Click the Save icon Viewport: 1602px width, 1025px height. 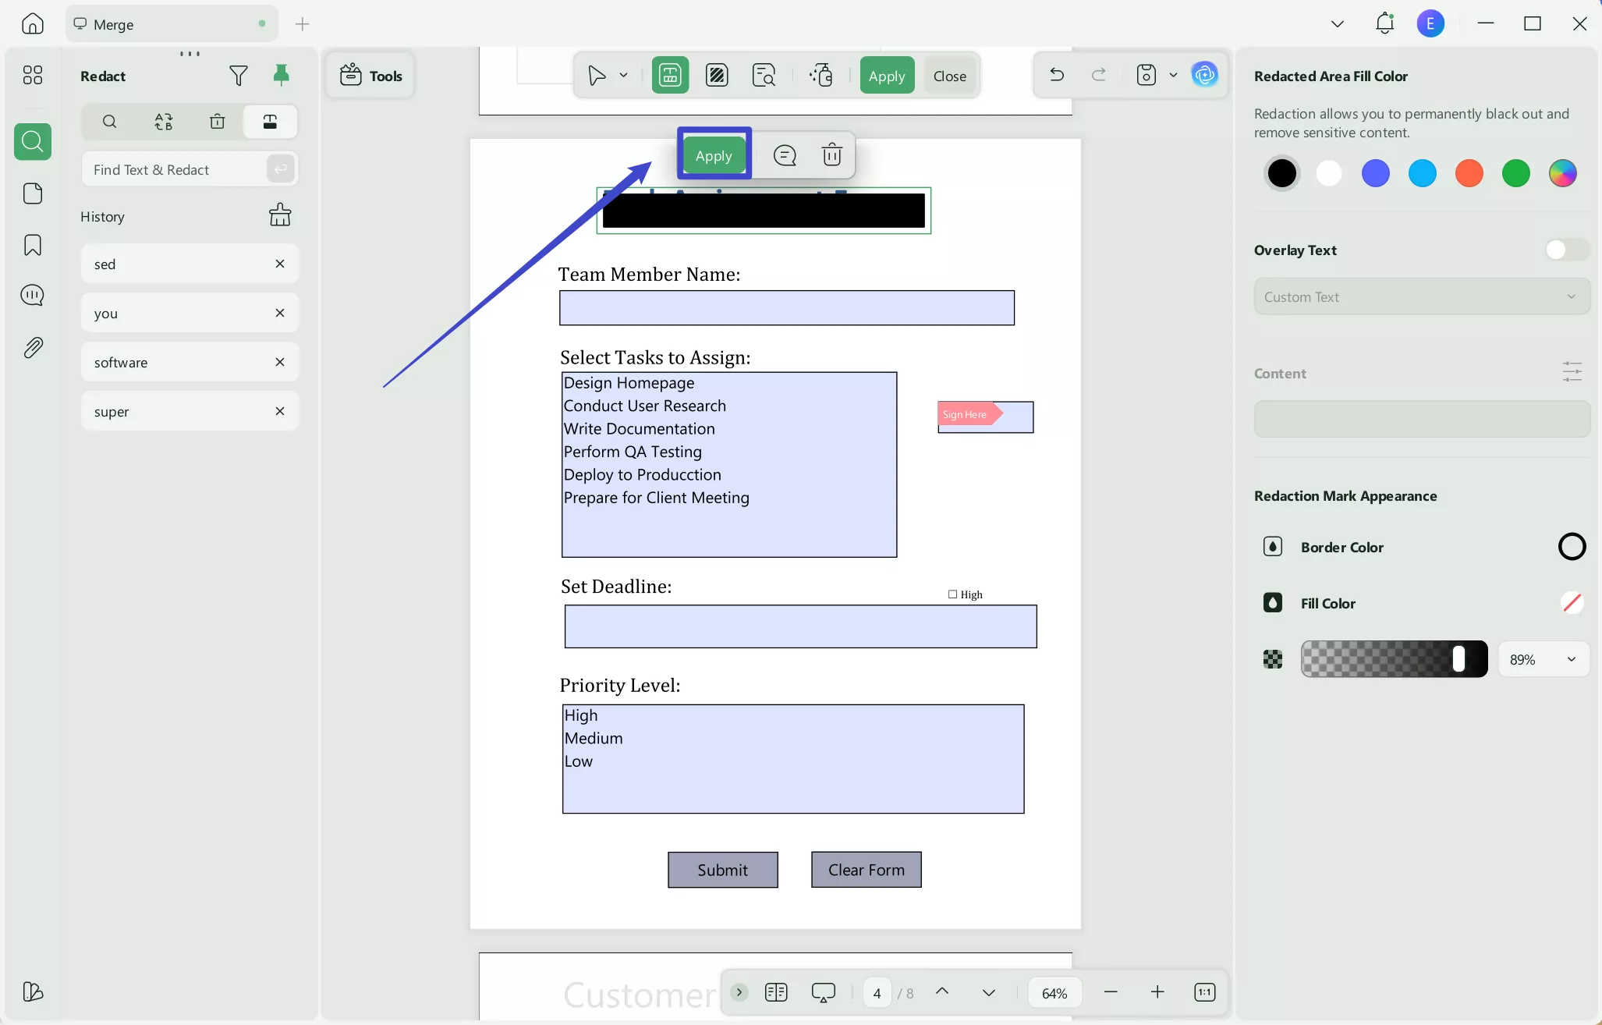[x=1147, y=75]
